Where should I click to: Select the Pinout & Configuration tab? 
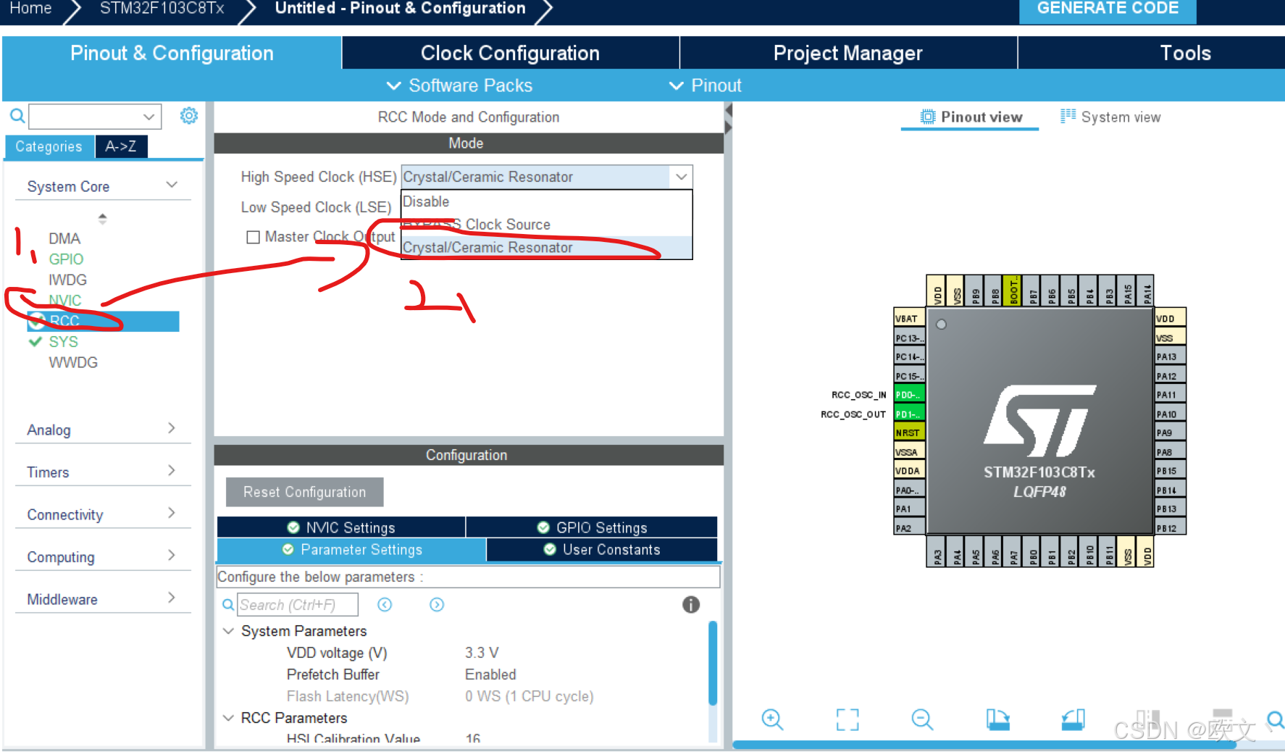pos(172,53)
